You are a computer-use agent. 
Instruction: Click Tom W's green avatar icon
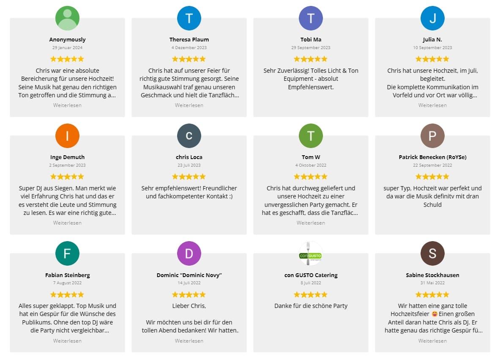coord(311,136)
